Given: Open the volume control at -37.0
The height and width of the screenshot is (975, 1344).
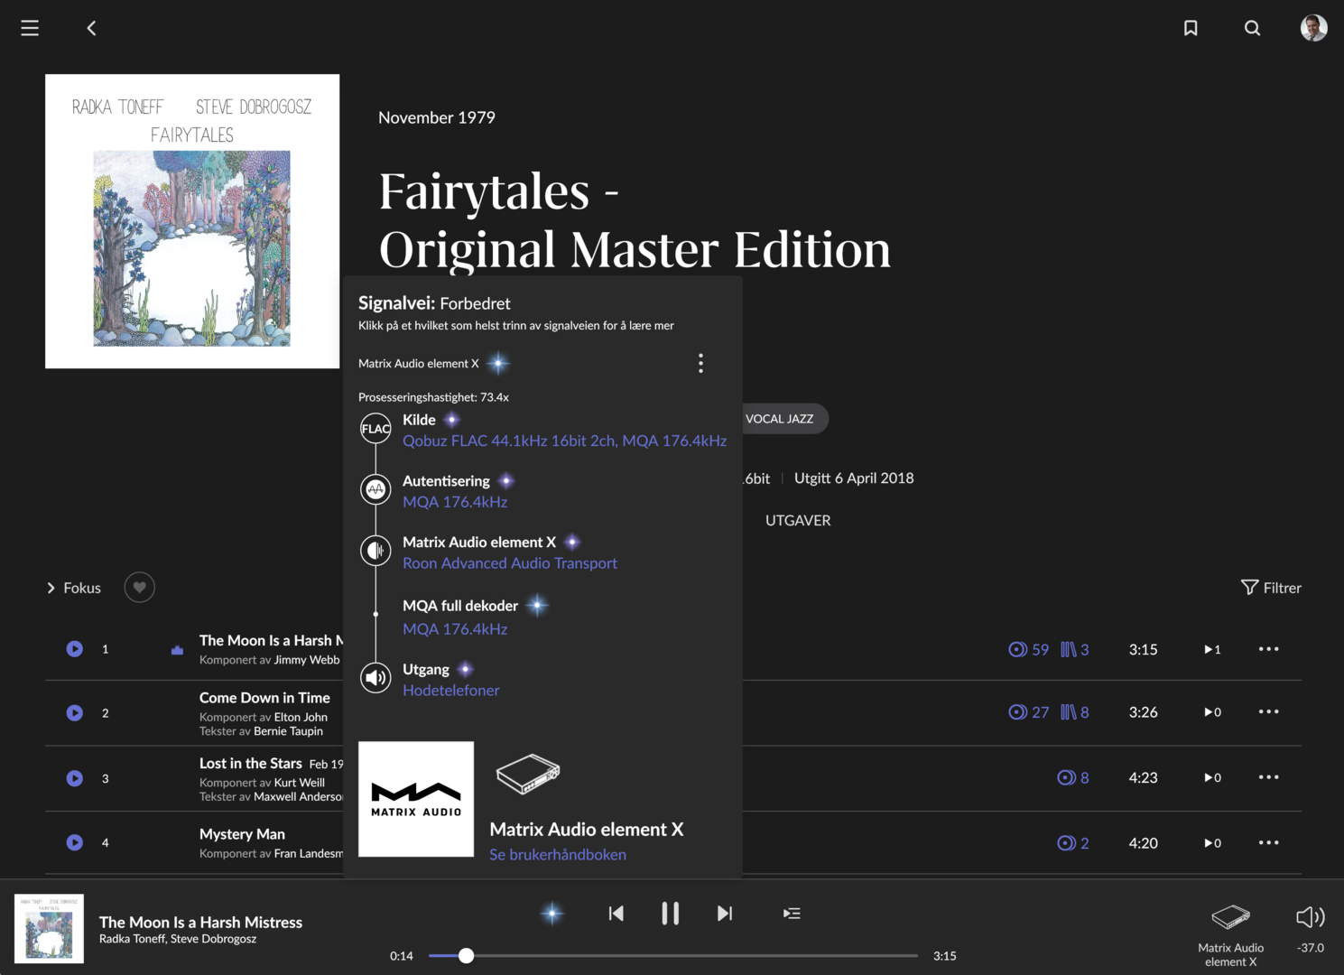Looking at the screenshot, I should click(1311, 928).
